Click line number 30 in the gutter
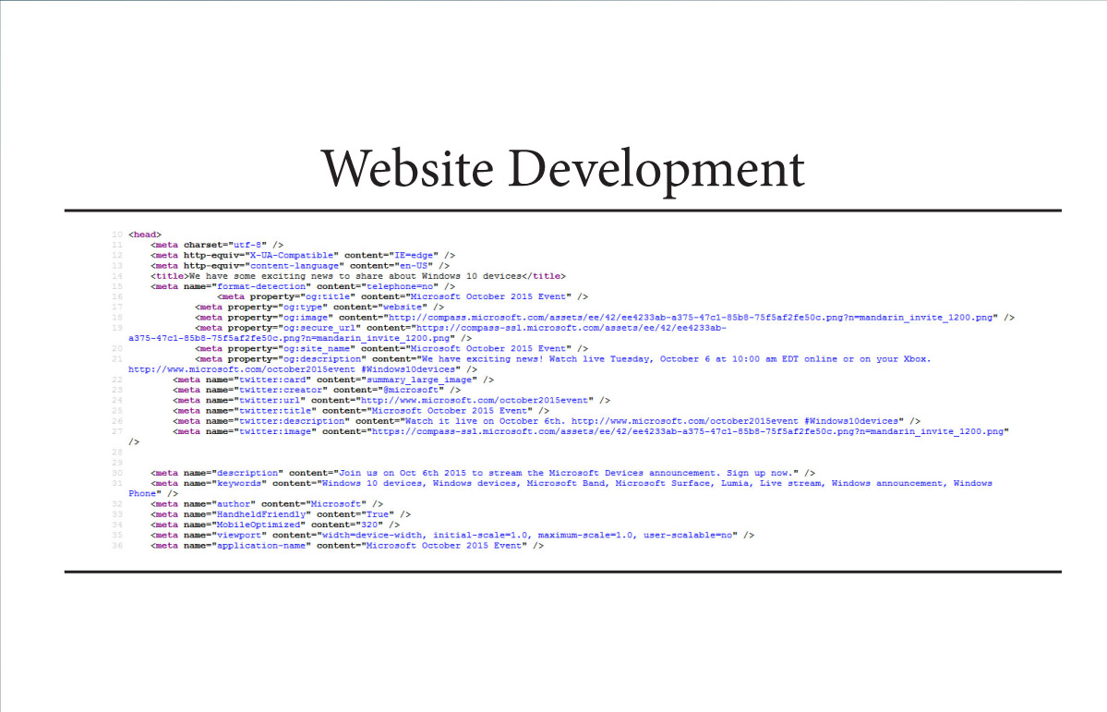 coord(117,473)
